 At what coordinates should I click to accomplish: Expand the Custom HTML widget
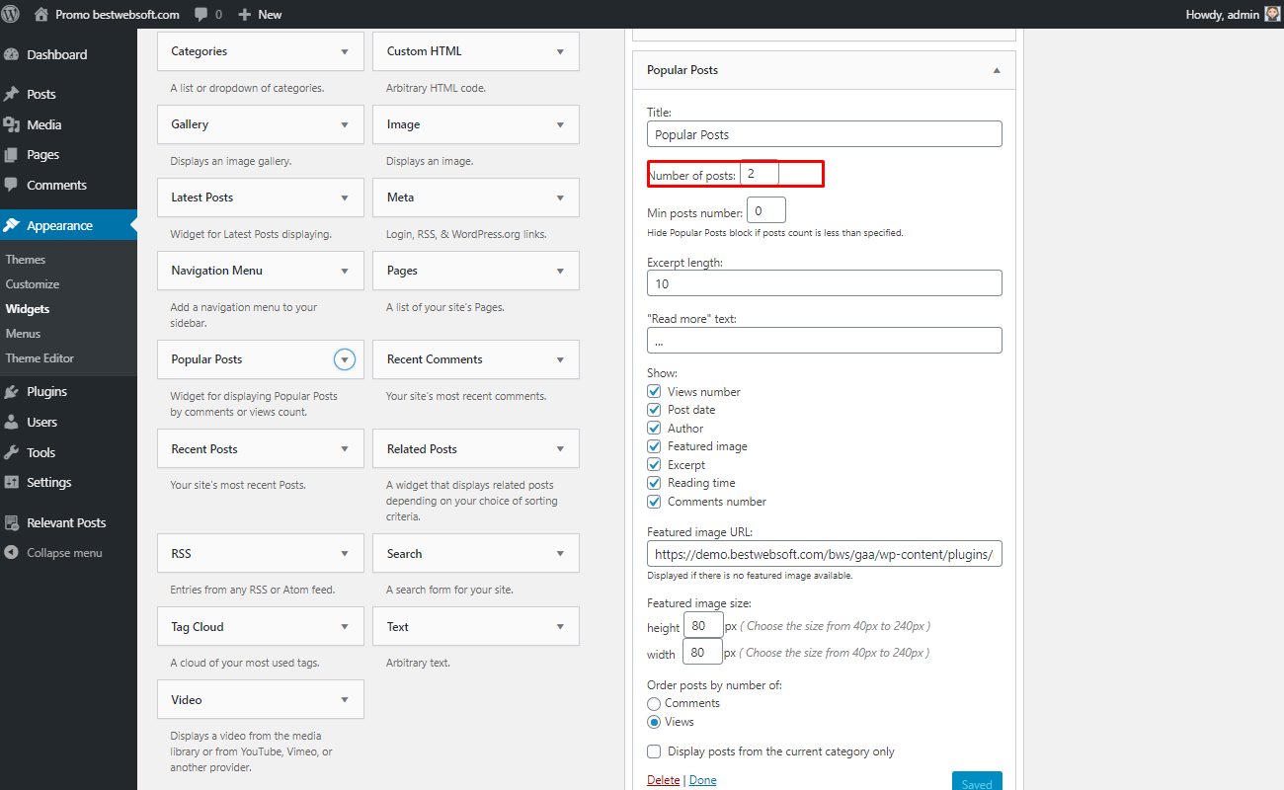560,51
